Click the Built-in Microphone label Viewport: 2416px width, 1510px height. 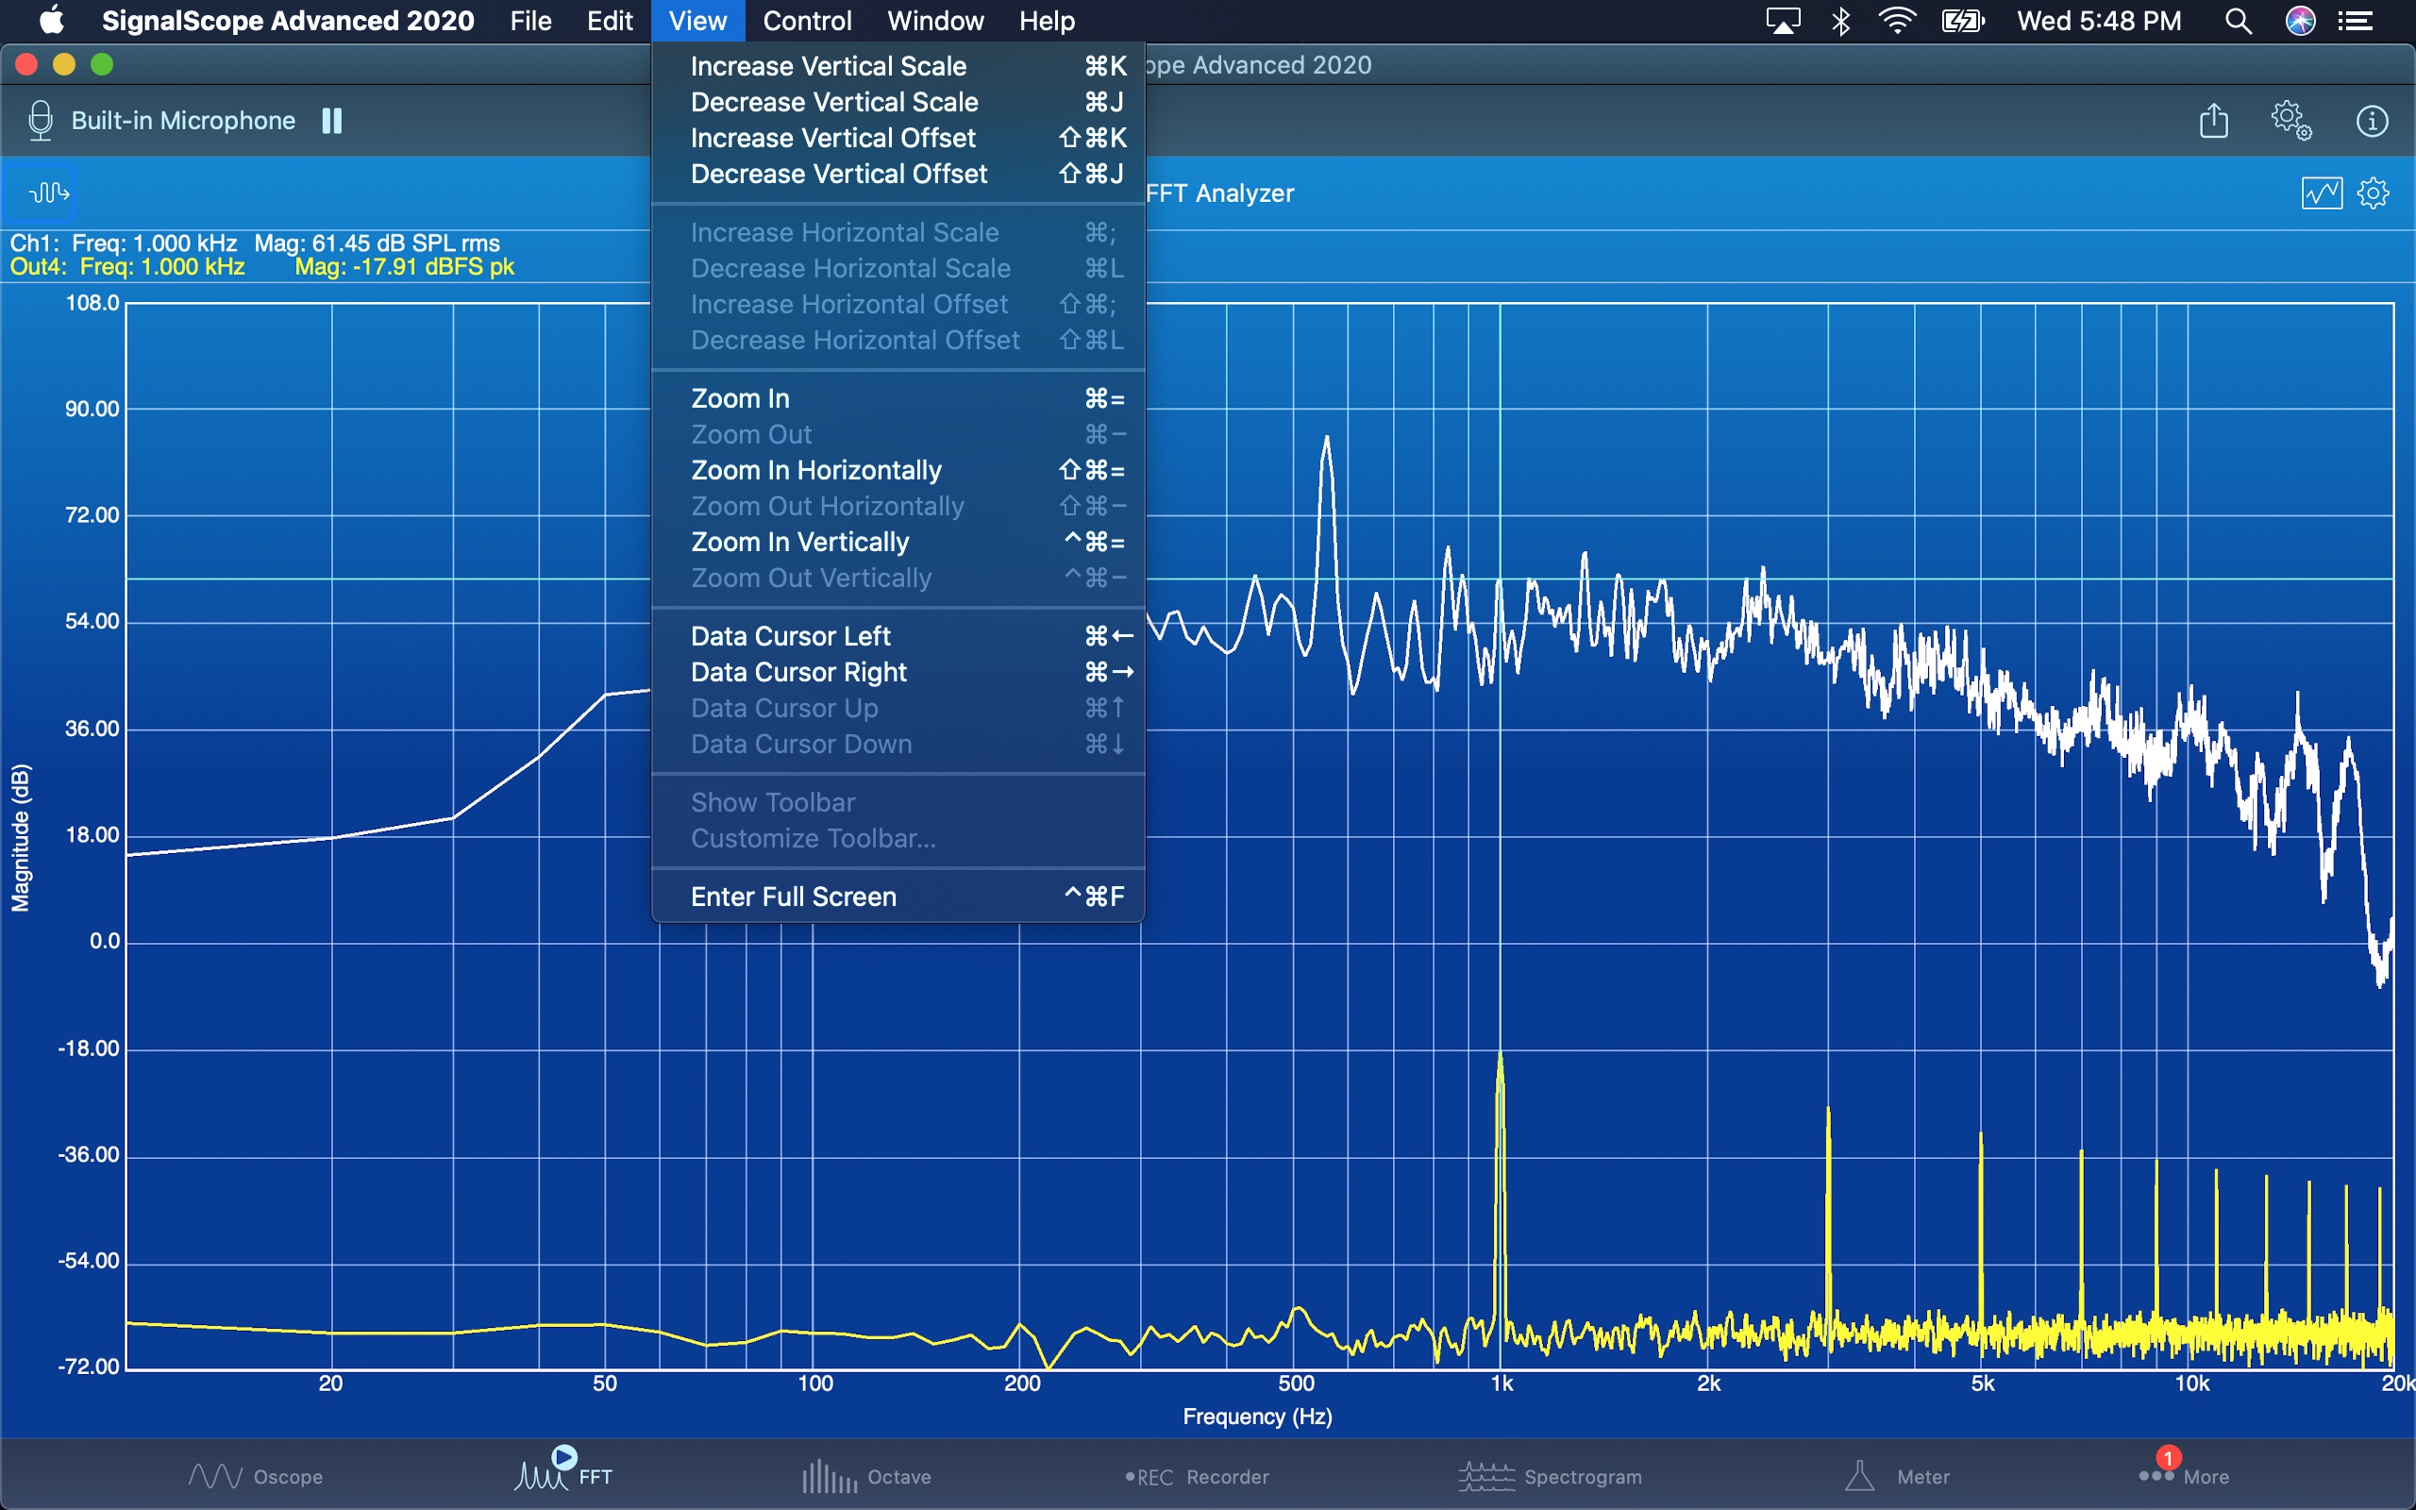[184, 121]
